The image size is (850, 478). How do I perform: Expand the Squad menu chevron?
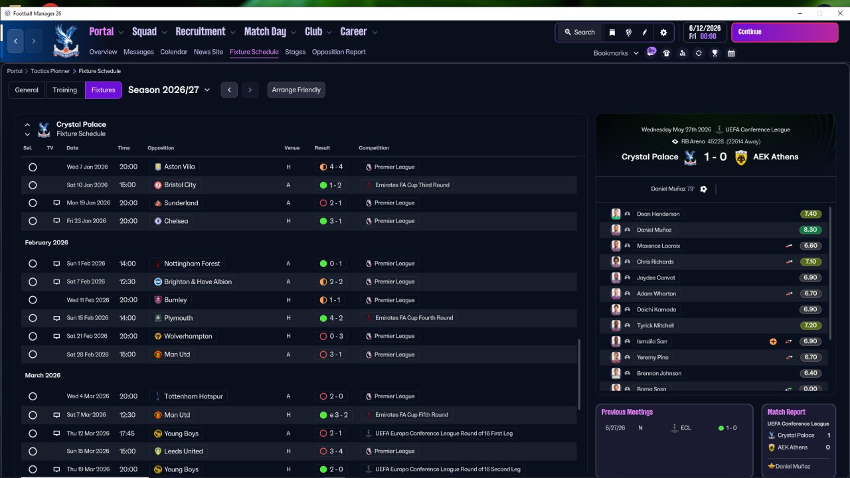[x=164, y=32]
